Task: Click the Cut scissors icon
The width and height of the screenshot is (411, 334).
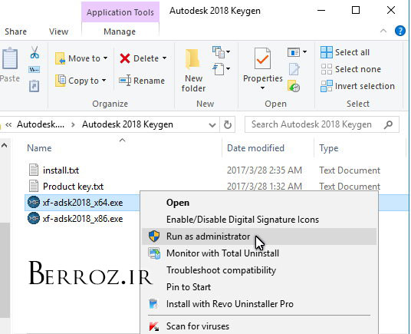Action: coord(35,52)
